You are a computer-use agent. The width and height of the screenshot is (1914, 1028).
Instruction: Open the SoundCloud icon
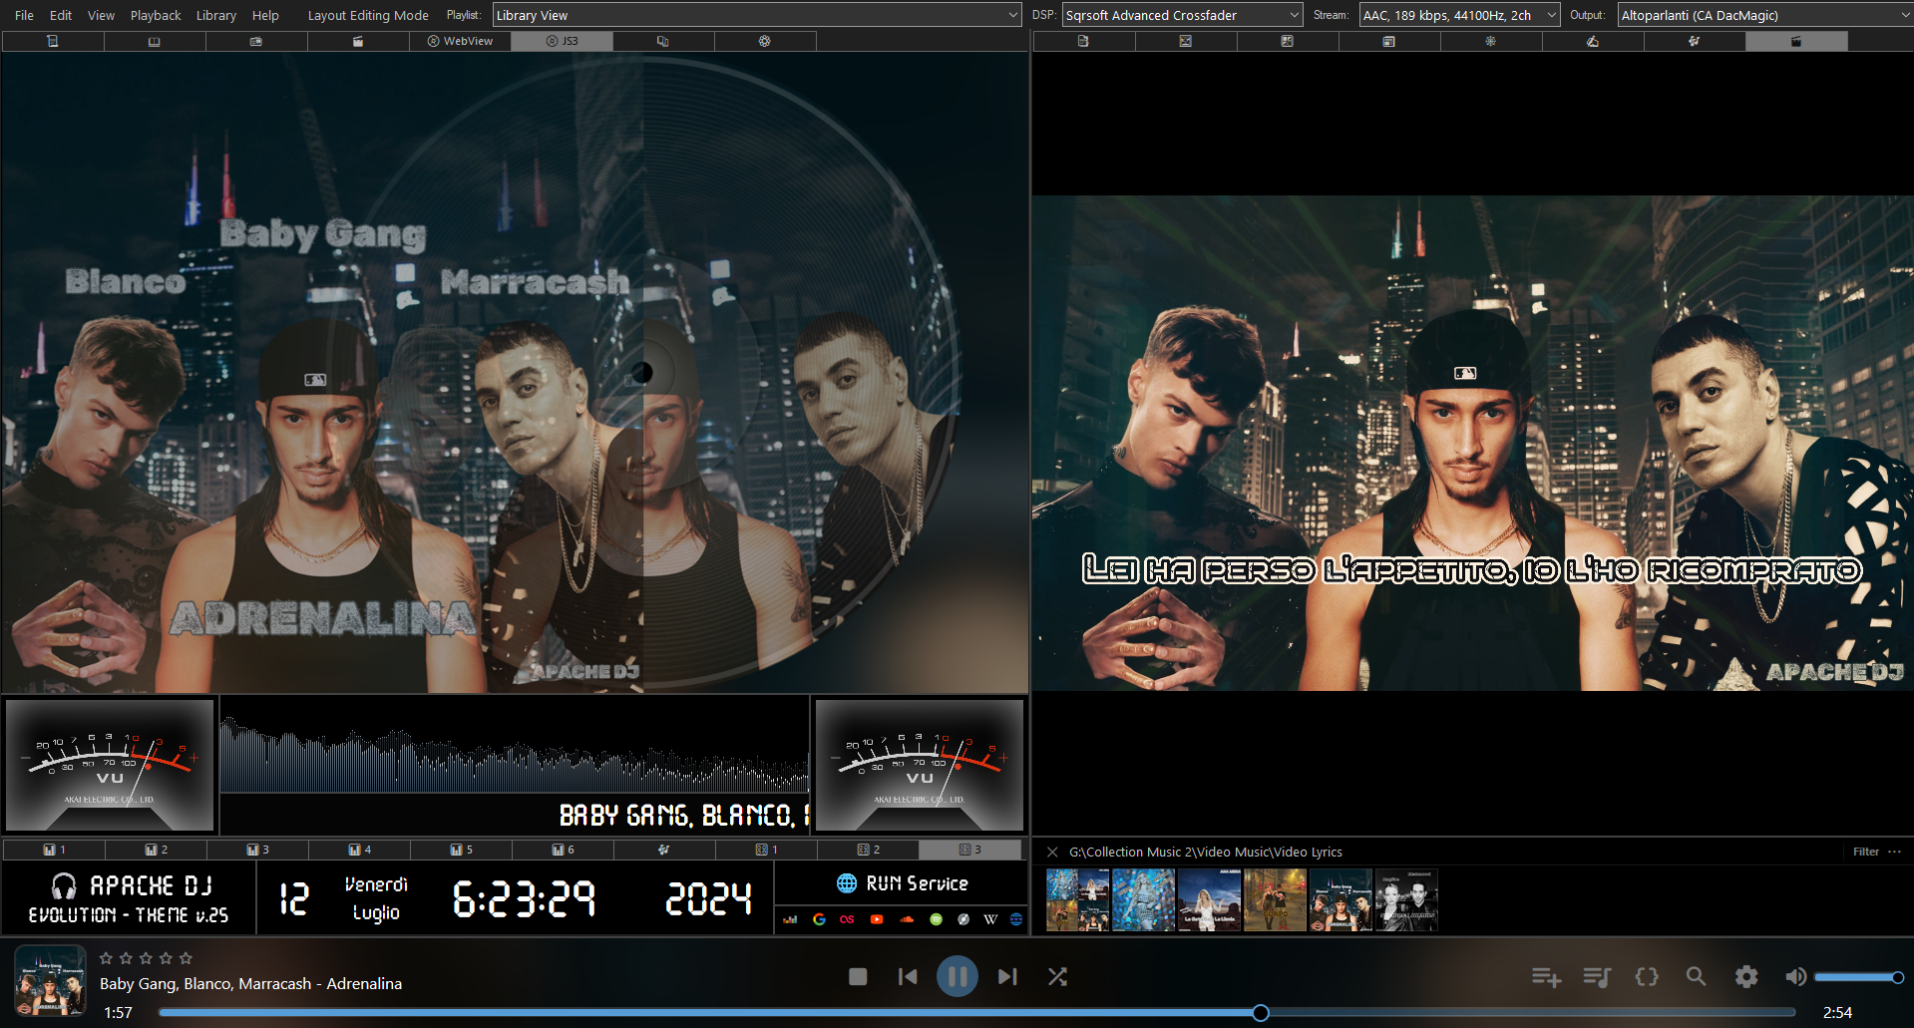[x=906, y=919]
